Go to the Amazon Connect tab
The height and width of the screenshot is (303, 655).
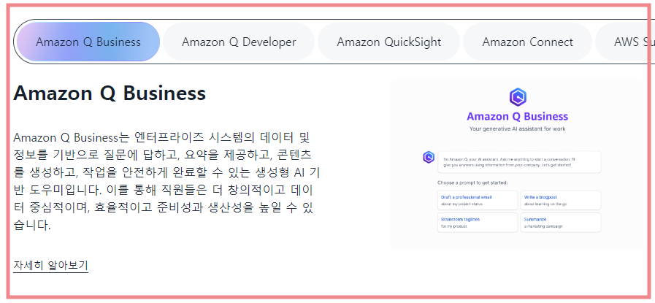tap(528, 42)
